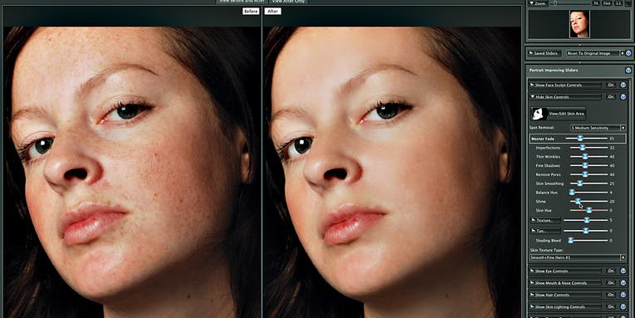
Task: Toggle Eye Controls On button
Action: coord(610,271)
